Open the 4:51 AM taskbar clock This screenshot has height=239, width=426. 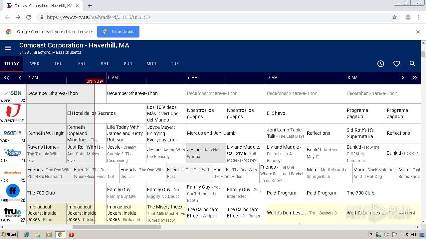409,235
